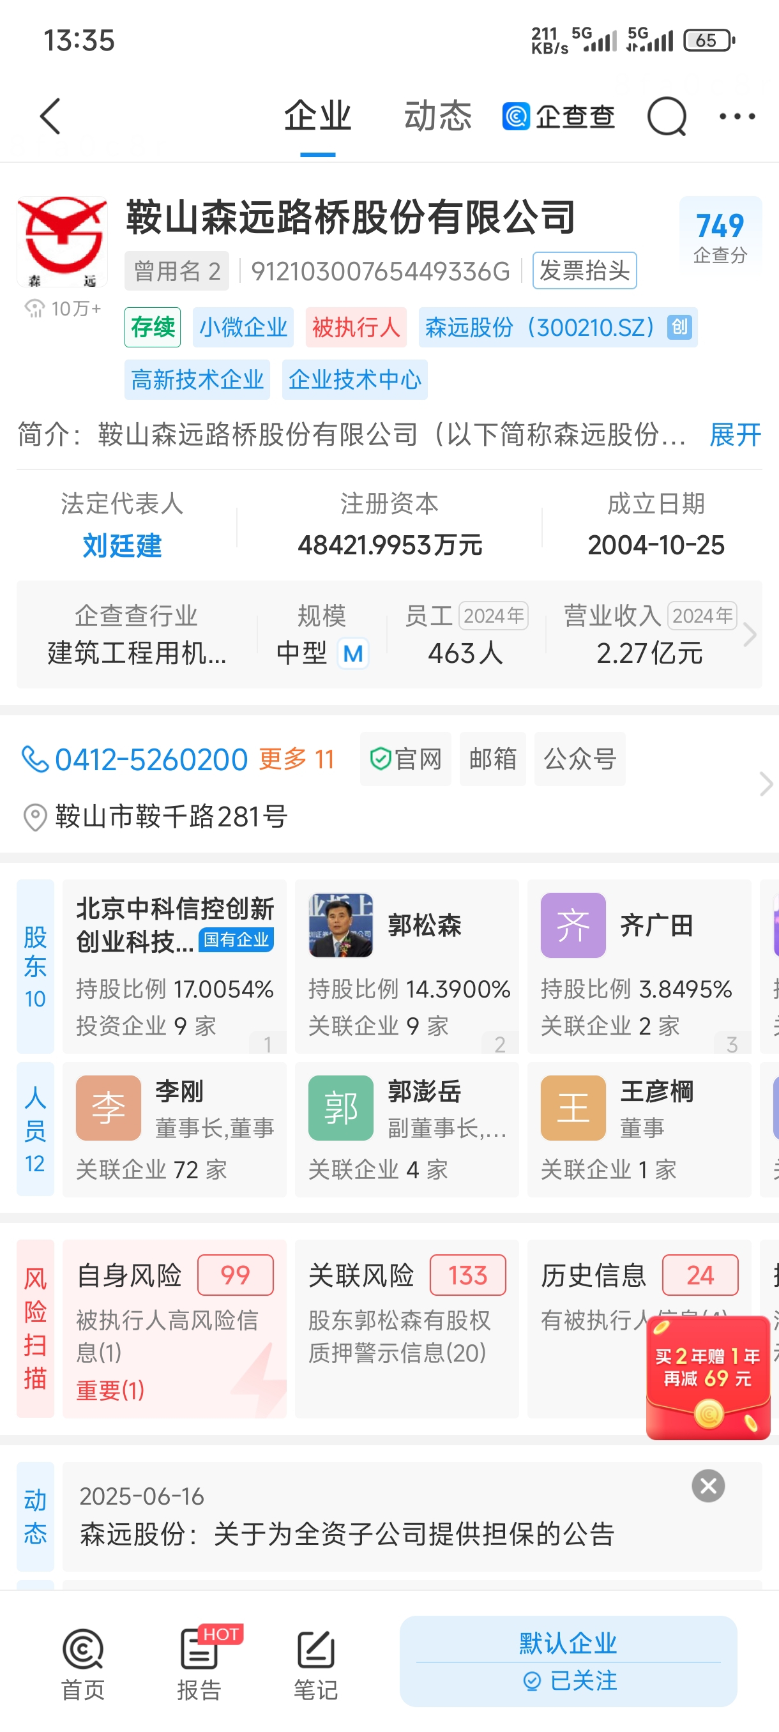Open the 邮箱 button

coord(493,759)
